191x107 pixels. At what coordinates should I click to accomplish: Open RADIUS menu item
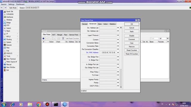point(9,53)
